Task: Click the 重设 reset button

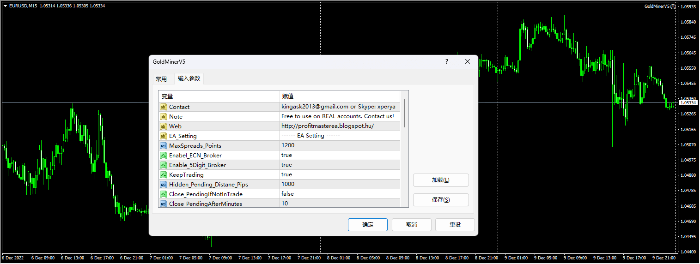Action: tap(455, 225)
